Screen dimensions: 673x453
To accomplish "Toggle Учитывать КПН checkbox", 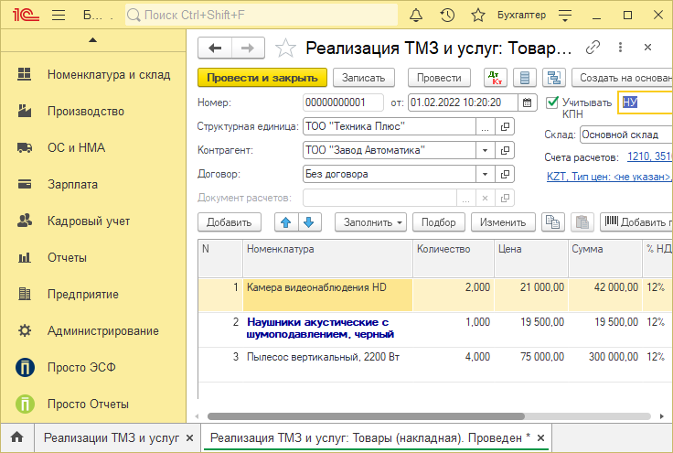I will tap(552, 102).
